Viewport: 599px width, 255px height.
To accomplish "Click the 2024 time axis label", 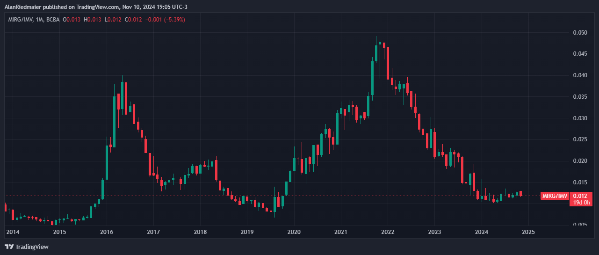I will click(x=481, y=232).
